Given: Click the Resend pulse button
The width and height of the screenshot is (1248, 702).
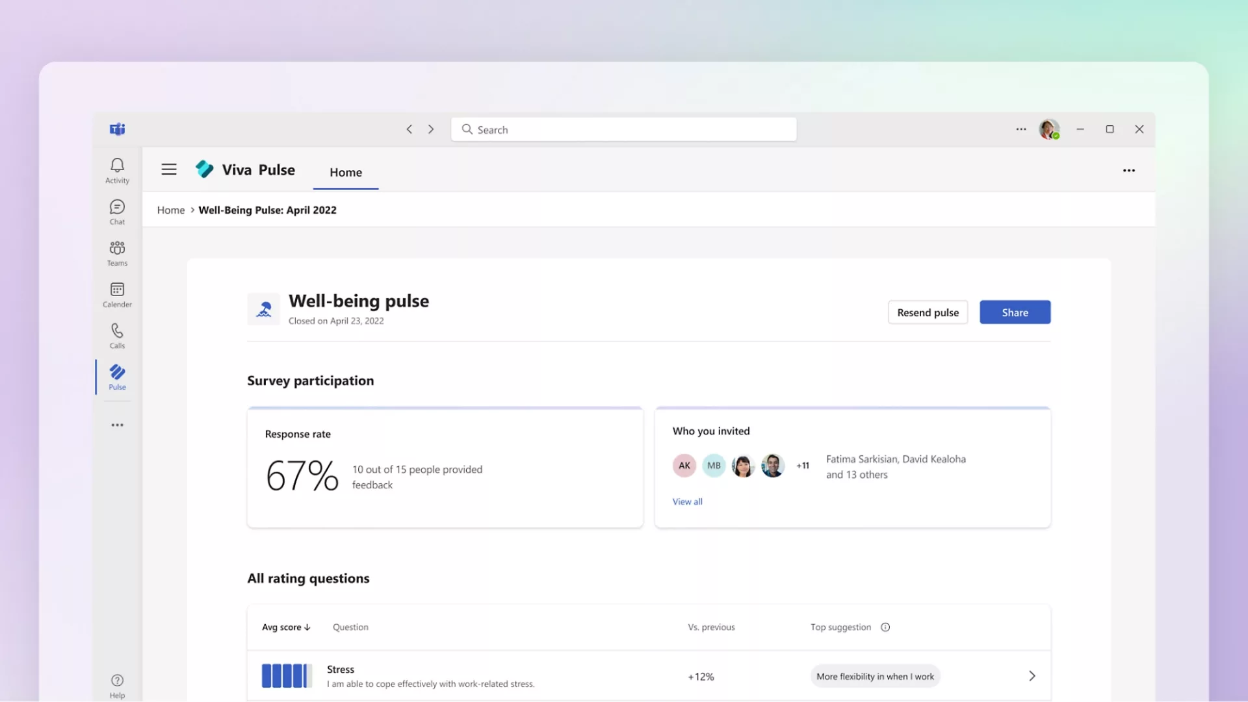Looking at the screenshot, I should [x=928, y=312].
